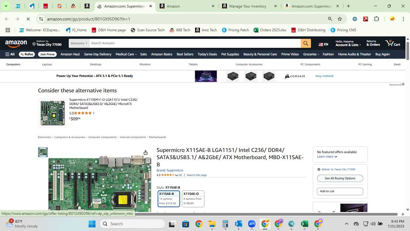Open the alternative X11SSM-F-O product image
The width and height of the screenshot is (410, 231).
point(53,113)
